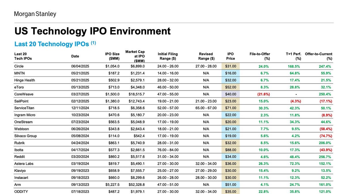Click Instacart's IPO size $660.0
The width and height of the screenshot is (346, 194).
[x=113, y=177]
